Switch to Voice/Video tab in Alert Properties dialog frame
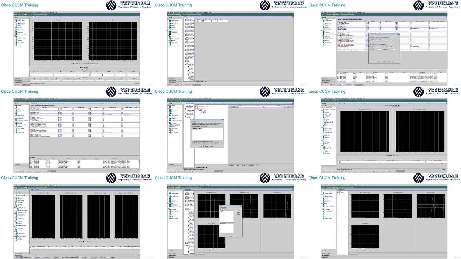Screen dimensions: 461x259 click(345, 19)
